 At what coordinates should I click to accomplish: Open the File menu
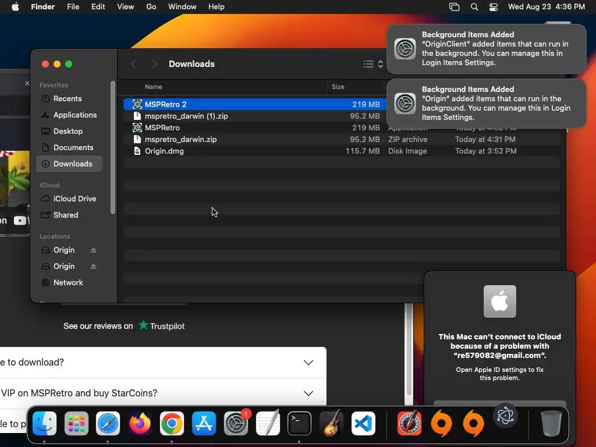73,7
